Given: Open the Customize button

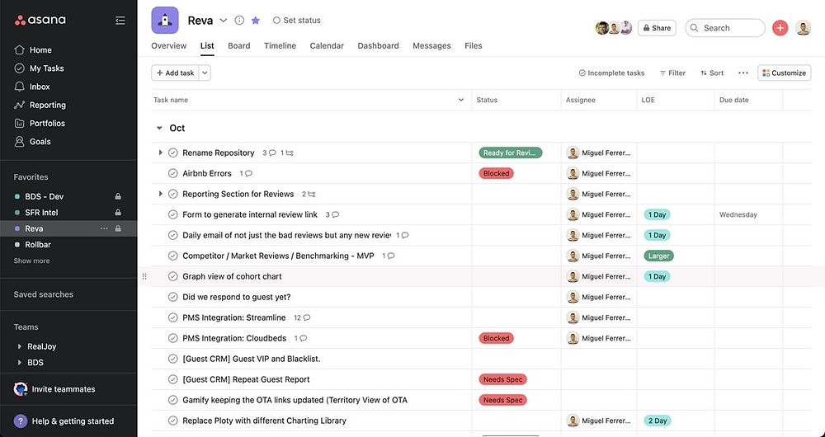Looking at the screenshot, I should point(784,73).
